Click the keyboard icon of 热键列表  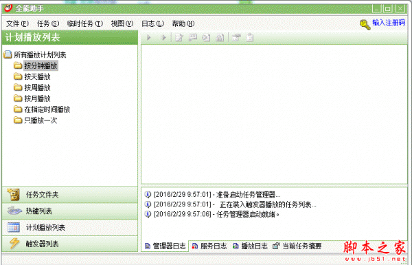[14, 211]
